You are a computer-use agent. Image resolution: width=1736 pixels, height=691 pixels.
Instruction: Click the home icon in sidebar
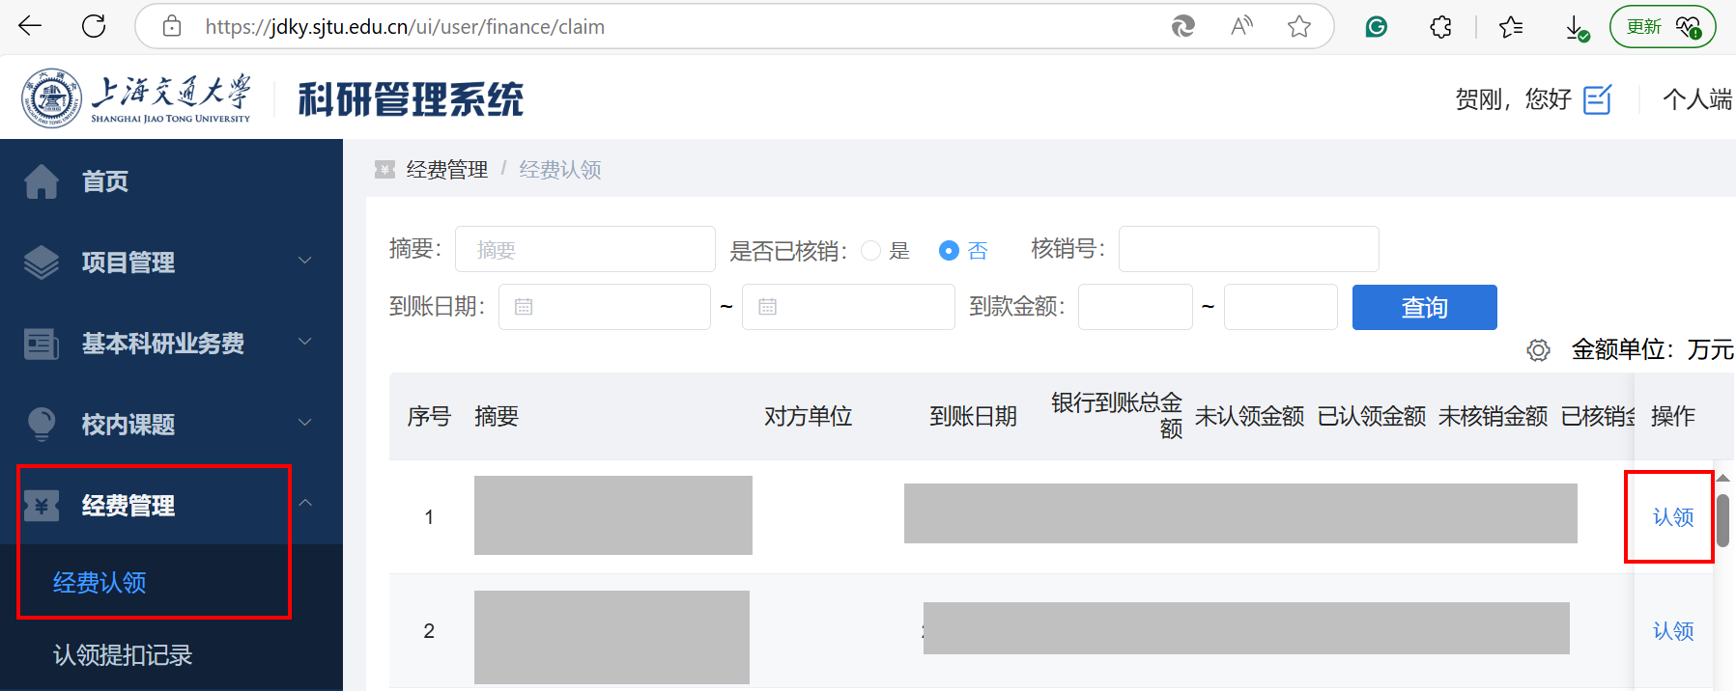point(42,181)
